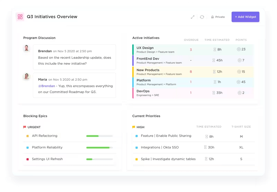Open the API Refactoring epic
Viewport: 277px width, 192px height.
coord(45,136)
